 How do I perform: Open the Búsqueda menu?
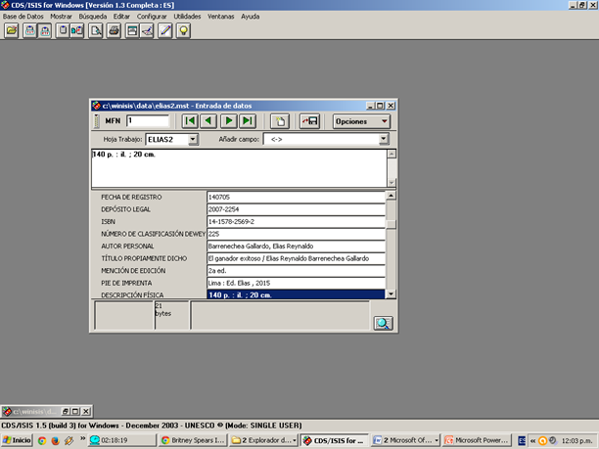tap(93, 17)
